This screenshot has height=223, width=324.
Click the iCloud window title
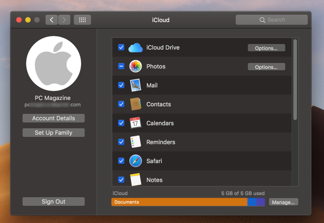[x=161, y=20]
